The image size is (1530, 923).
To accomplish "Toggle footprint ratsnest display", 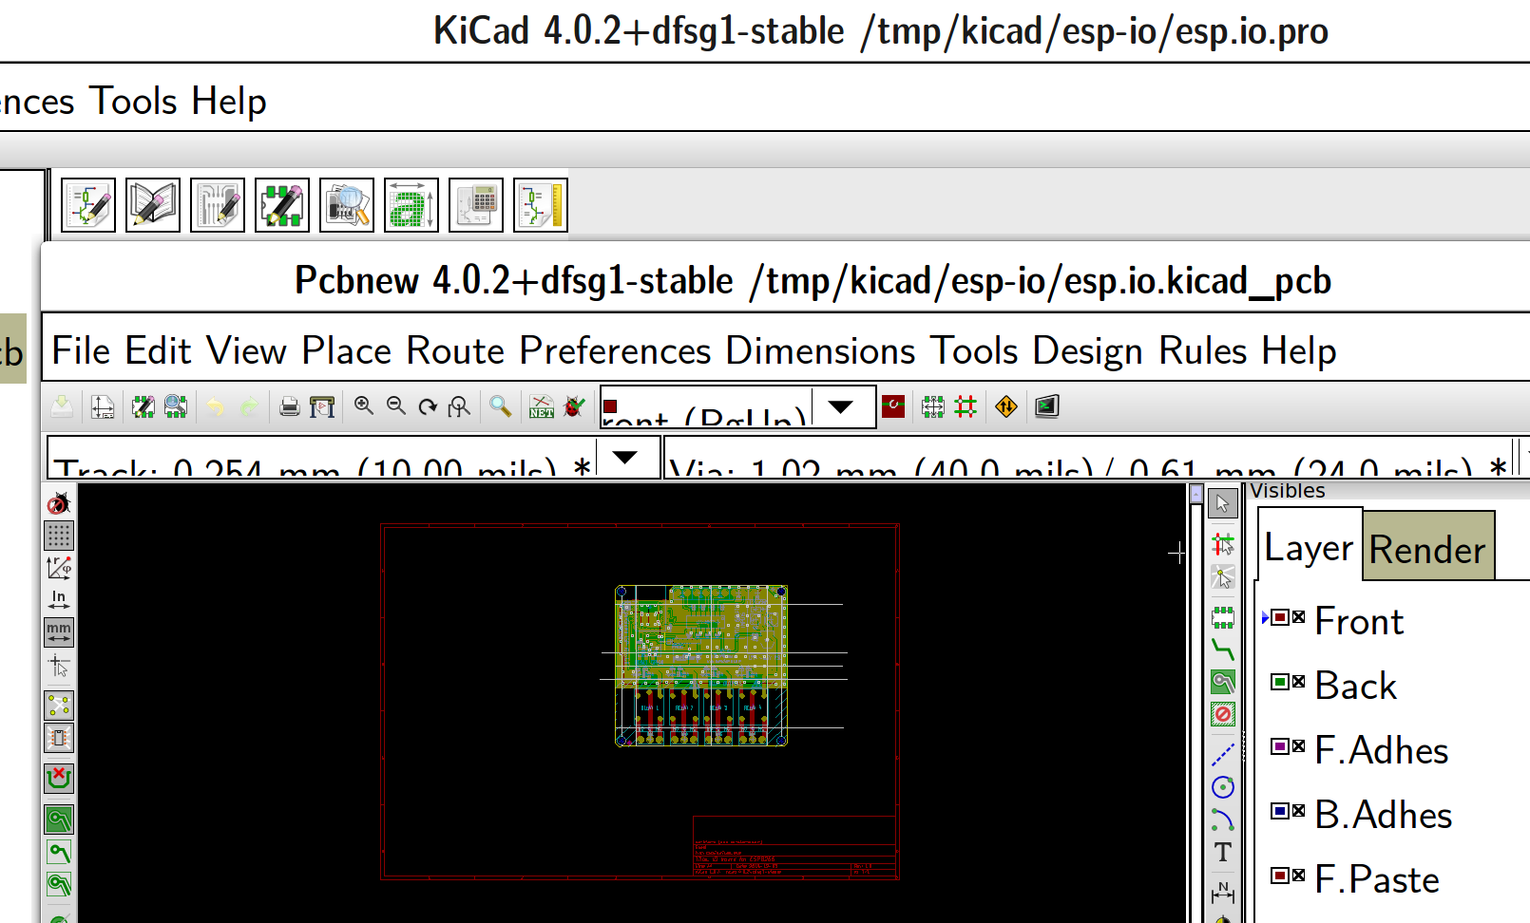I will (59, 738).
